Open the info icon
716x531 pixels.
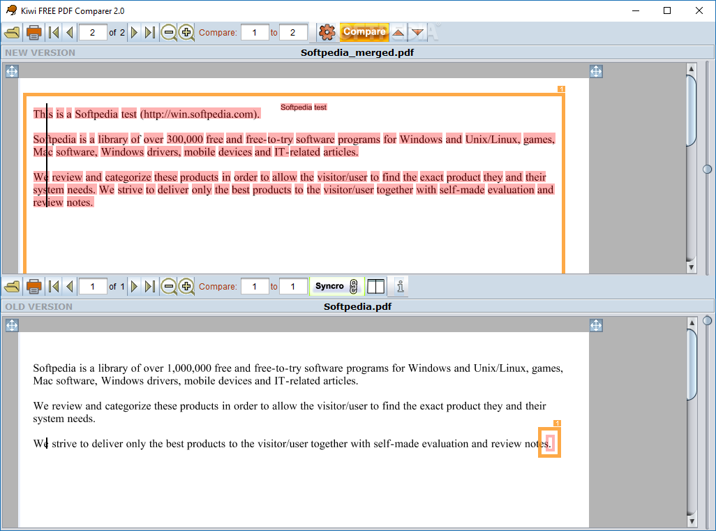coord(400,286)
